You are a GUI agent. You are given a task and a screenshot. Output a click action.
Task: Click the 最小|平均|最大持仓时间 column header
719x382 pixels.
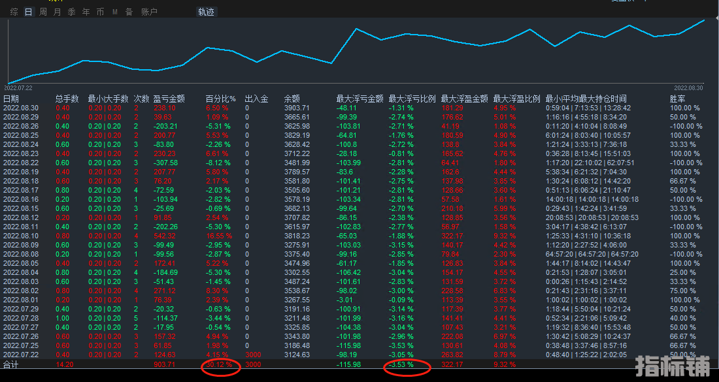586,99
